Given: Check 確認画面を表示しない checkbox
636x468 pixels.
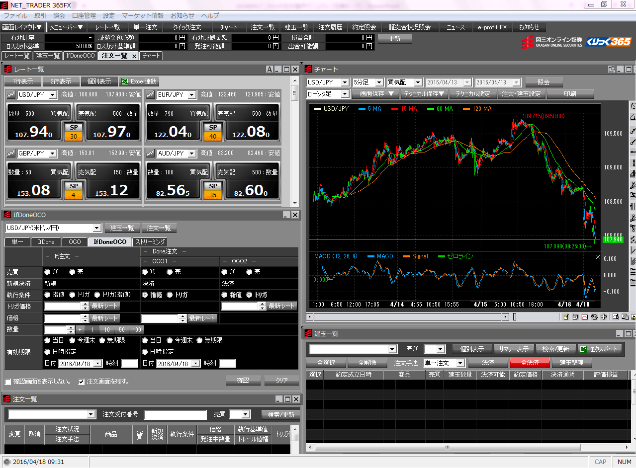Looking at the screenshot, I should (x=8, y=382).
